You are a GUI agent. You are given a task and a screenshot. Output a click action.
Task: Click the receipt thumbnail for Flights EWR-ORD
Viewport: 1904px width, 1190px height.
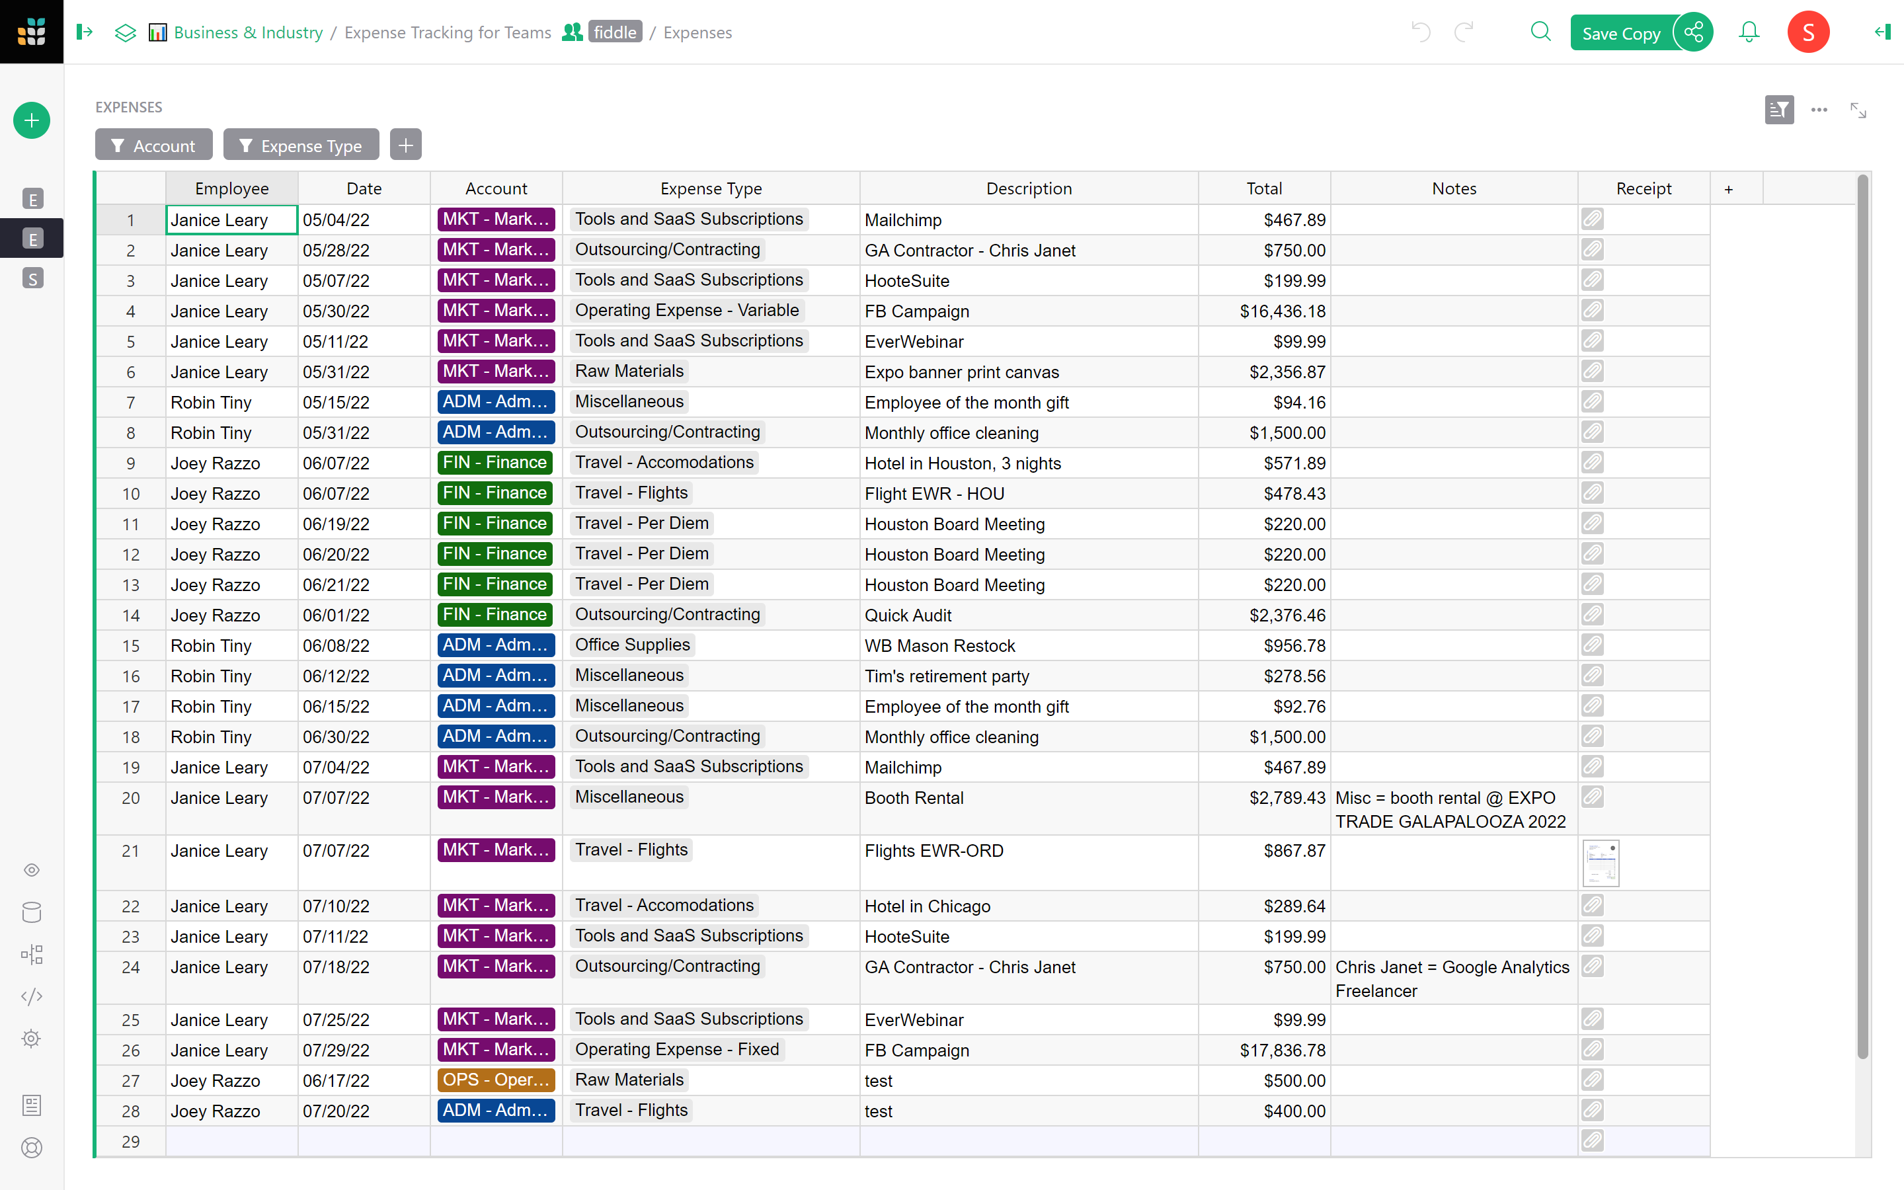1602,863
